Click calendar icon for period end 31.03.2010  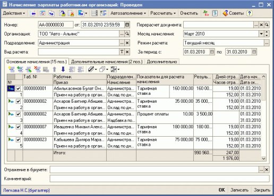point(254,52)
